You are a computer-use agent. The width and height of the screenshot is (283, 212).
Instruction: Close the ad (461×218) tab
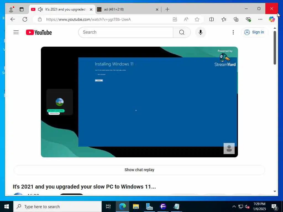point(157,9)
